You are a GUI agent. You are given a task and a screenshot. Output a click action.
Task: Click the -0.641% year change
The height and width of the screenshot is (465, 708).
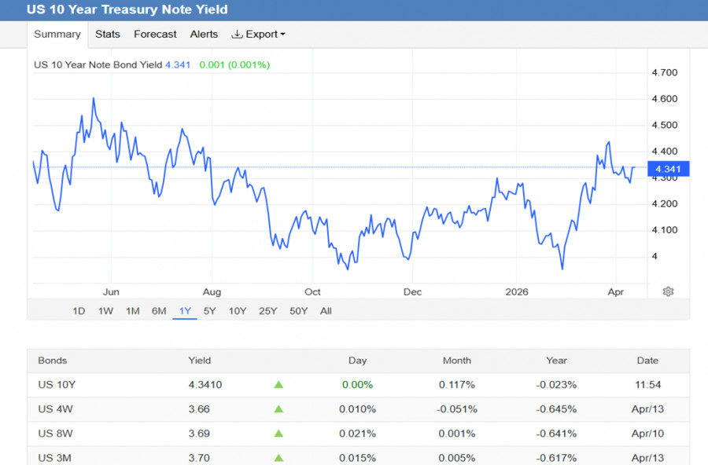(x=556, y=434)
